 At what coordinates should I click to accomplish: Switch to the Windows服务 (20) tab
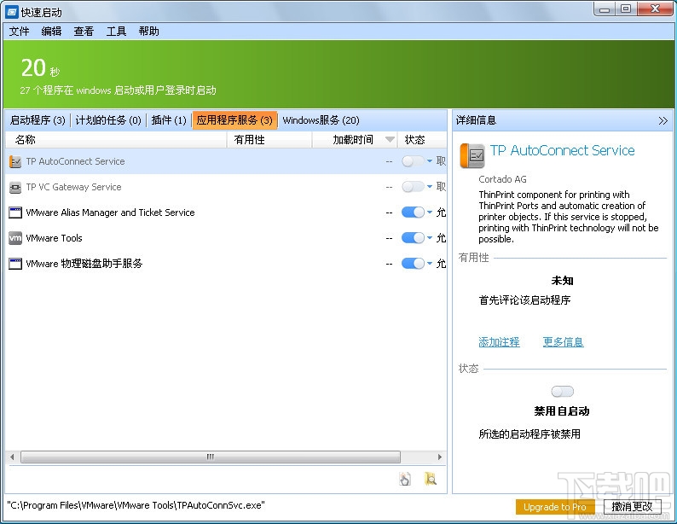[321, 120]
